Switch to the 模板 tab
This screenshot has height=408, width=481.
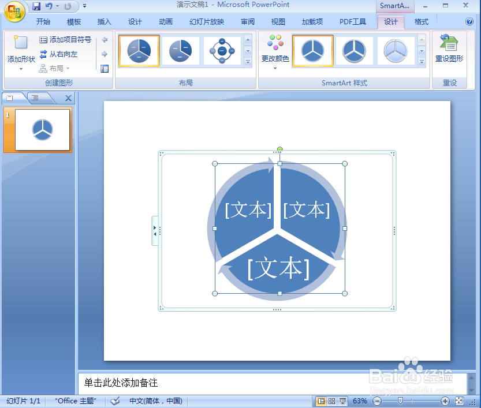tap(74, 22)
